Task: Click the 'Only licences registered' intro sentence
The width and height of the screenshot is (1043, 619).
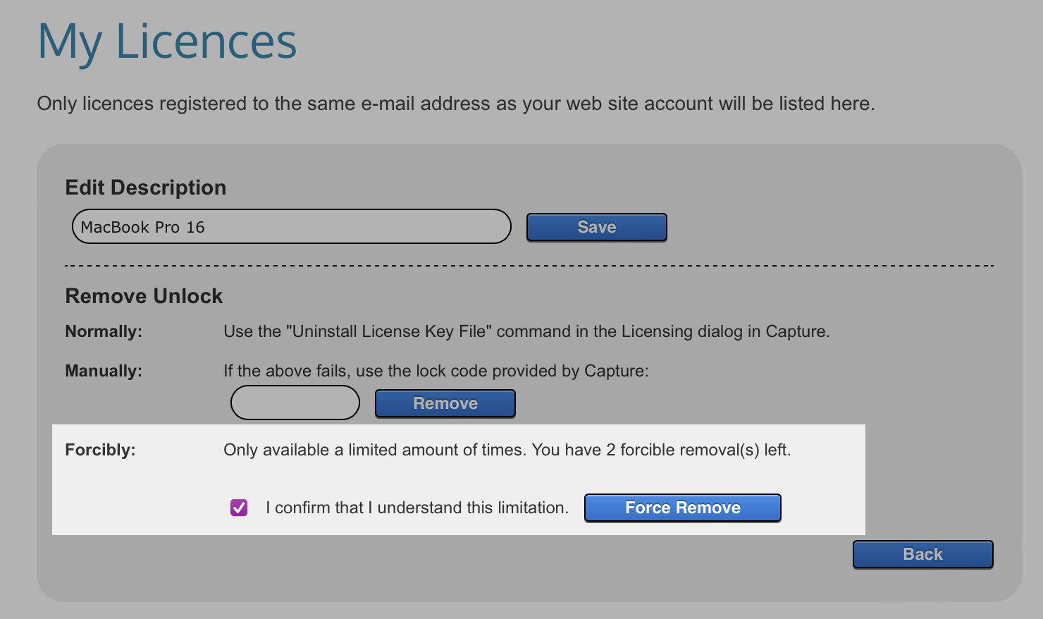Action: [x=455, y=104]
